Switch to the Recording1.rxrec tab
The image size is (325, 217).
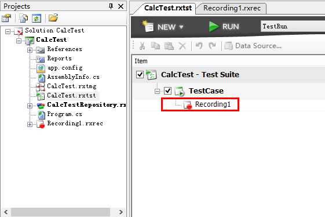232,8
